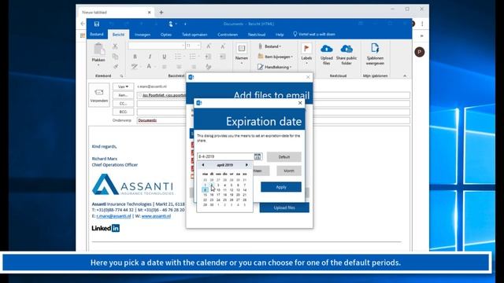Click the increase indent icon
504x283 pixels.
pyautogui.click(x=222, y=57)
